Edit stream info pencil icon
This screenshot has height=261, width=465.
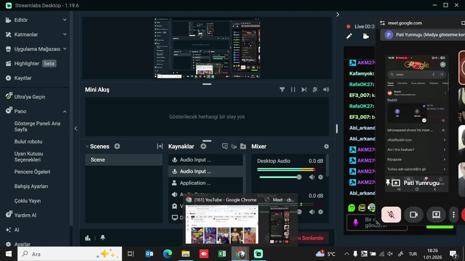point(349,36)
